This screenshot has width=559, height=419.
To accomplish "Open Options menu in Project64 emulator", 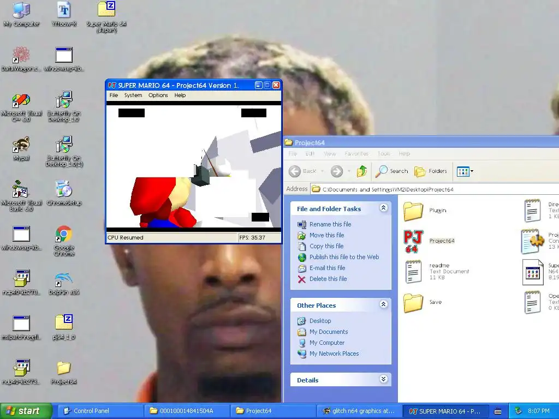I will tap(158, 95).
